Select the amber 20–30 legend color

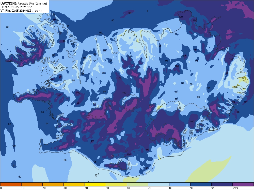[x=53, y=184]
